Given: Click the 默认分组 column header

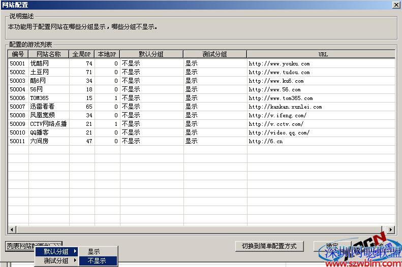Looking at the screenshot, I should (x=151, y=54).
